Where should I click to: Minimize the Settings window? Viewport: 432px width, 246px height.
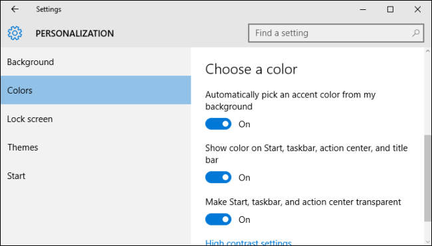(x=363, y=9)
